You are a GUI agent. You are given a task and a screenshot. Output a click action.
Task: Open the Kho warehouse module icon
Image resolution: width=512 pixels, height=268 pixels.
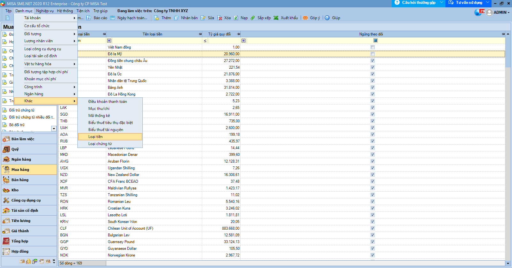6,190
